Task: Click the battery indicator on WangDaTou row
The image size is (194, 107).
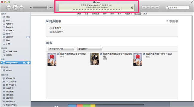Action: [x=24, y=63]
